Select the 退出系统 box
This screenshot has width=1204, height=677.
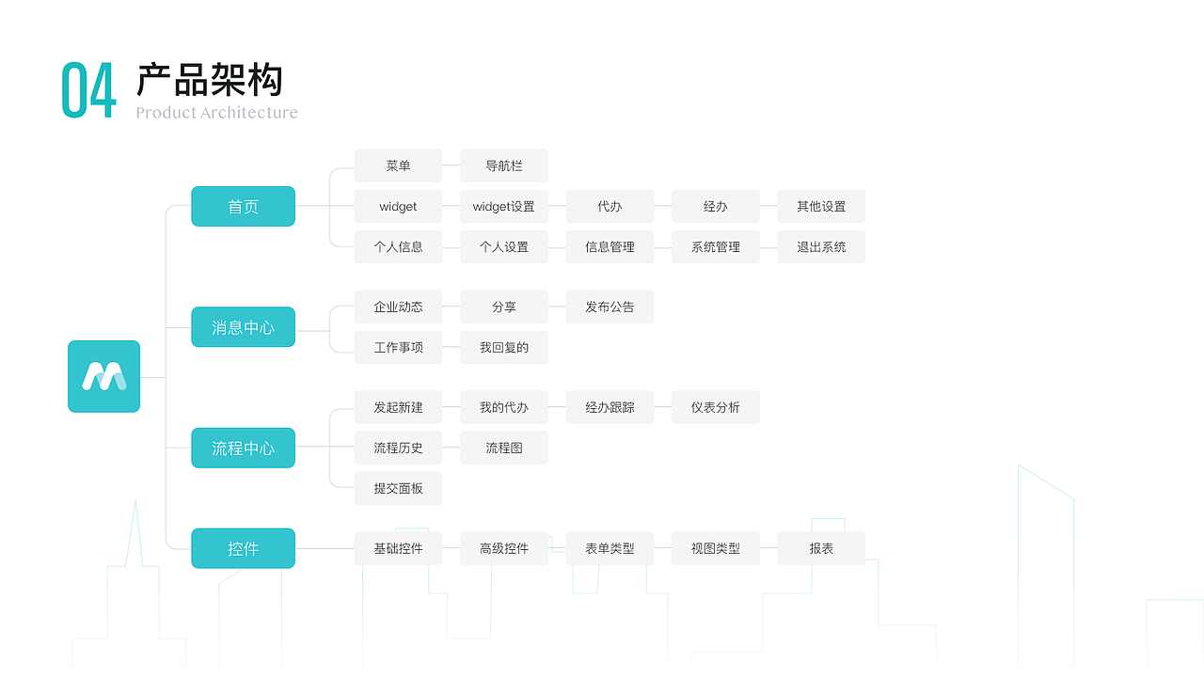pyautogui.click(x=820, y=246)
